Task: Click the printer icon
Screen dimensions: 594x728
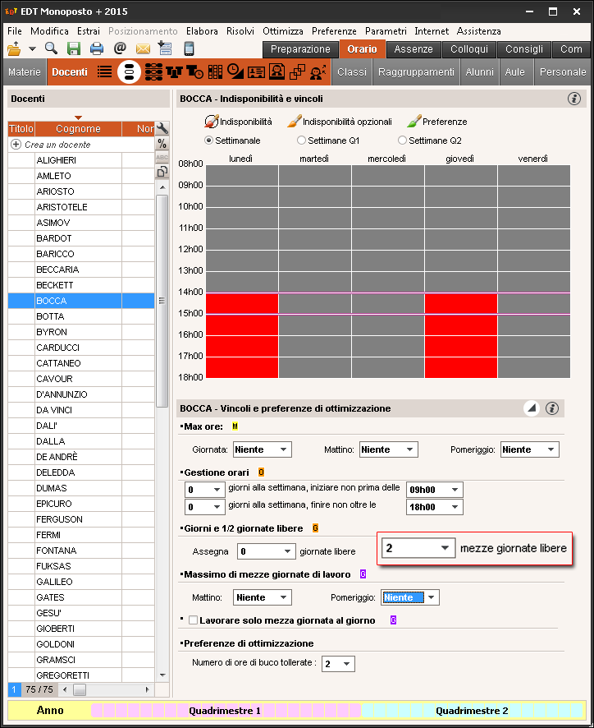Action: coord(97,48)
